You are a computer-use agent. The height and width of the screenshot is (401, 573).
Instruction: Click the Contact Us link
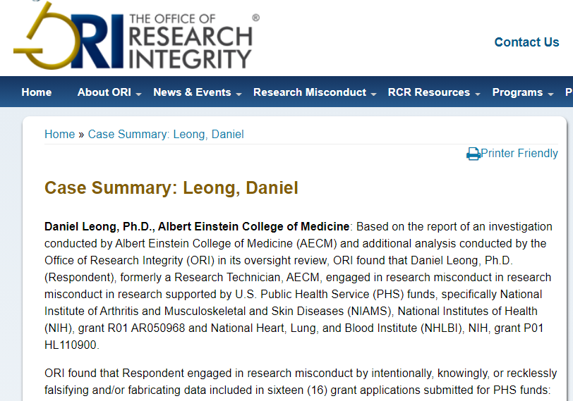point(526,42)
